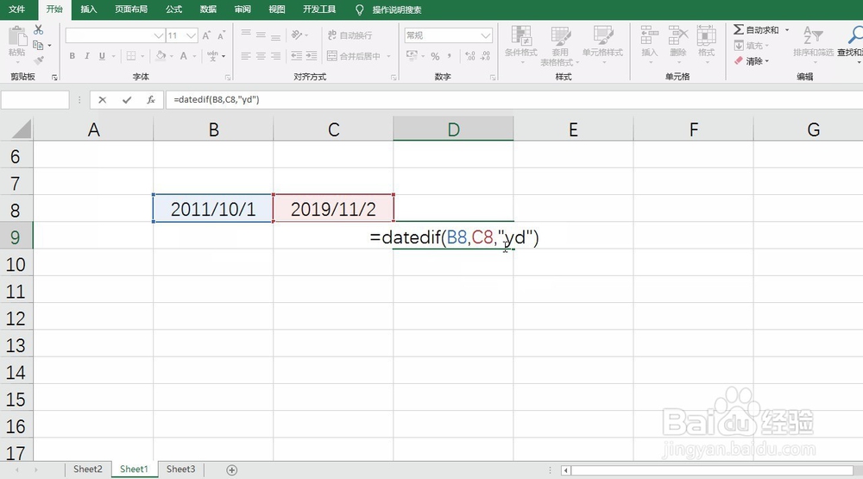863x479 pixels.
Task: Apply comma style format
Action: (x=450, y=55)
